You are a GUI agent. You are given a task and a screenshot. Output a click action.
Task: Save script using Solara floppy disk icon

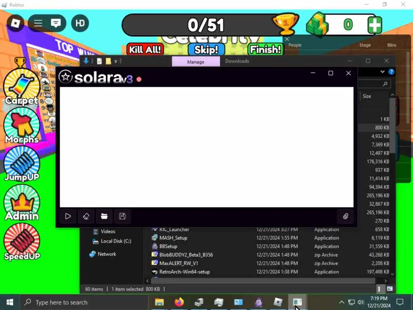click(122, 216)
